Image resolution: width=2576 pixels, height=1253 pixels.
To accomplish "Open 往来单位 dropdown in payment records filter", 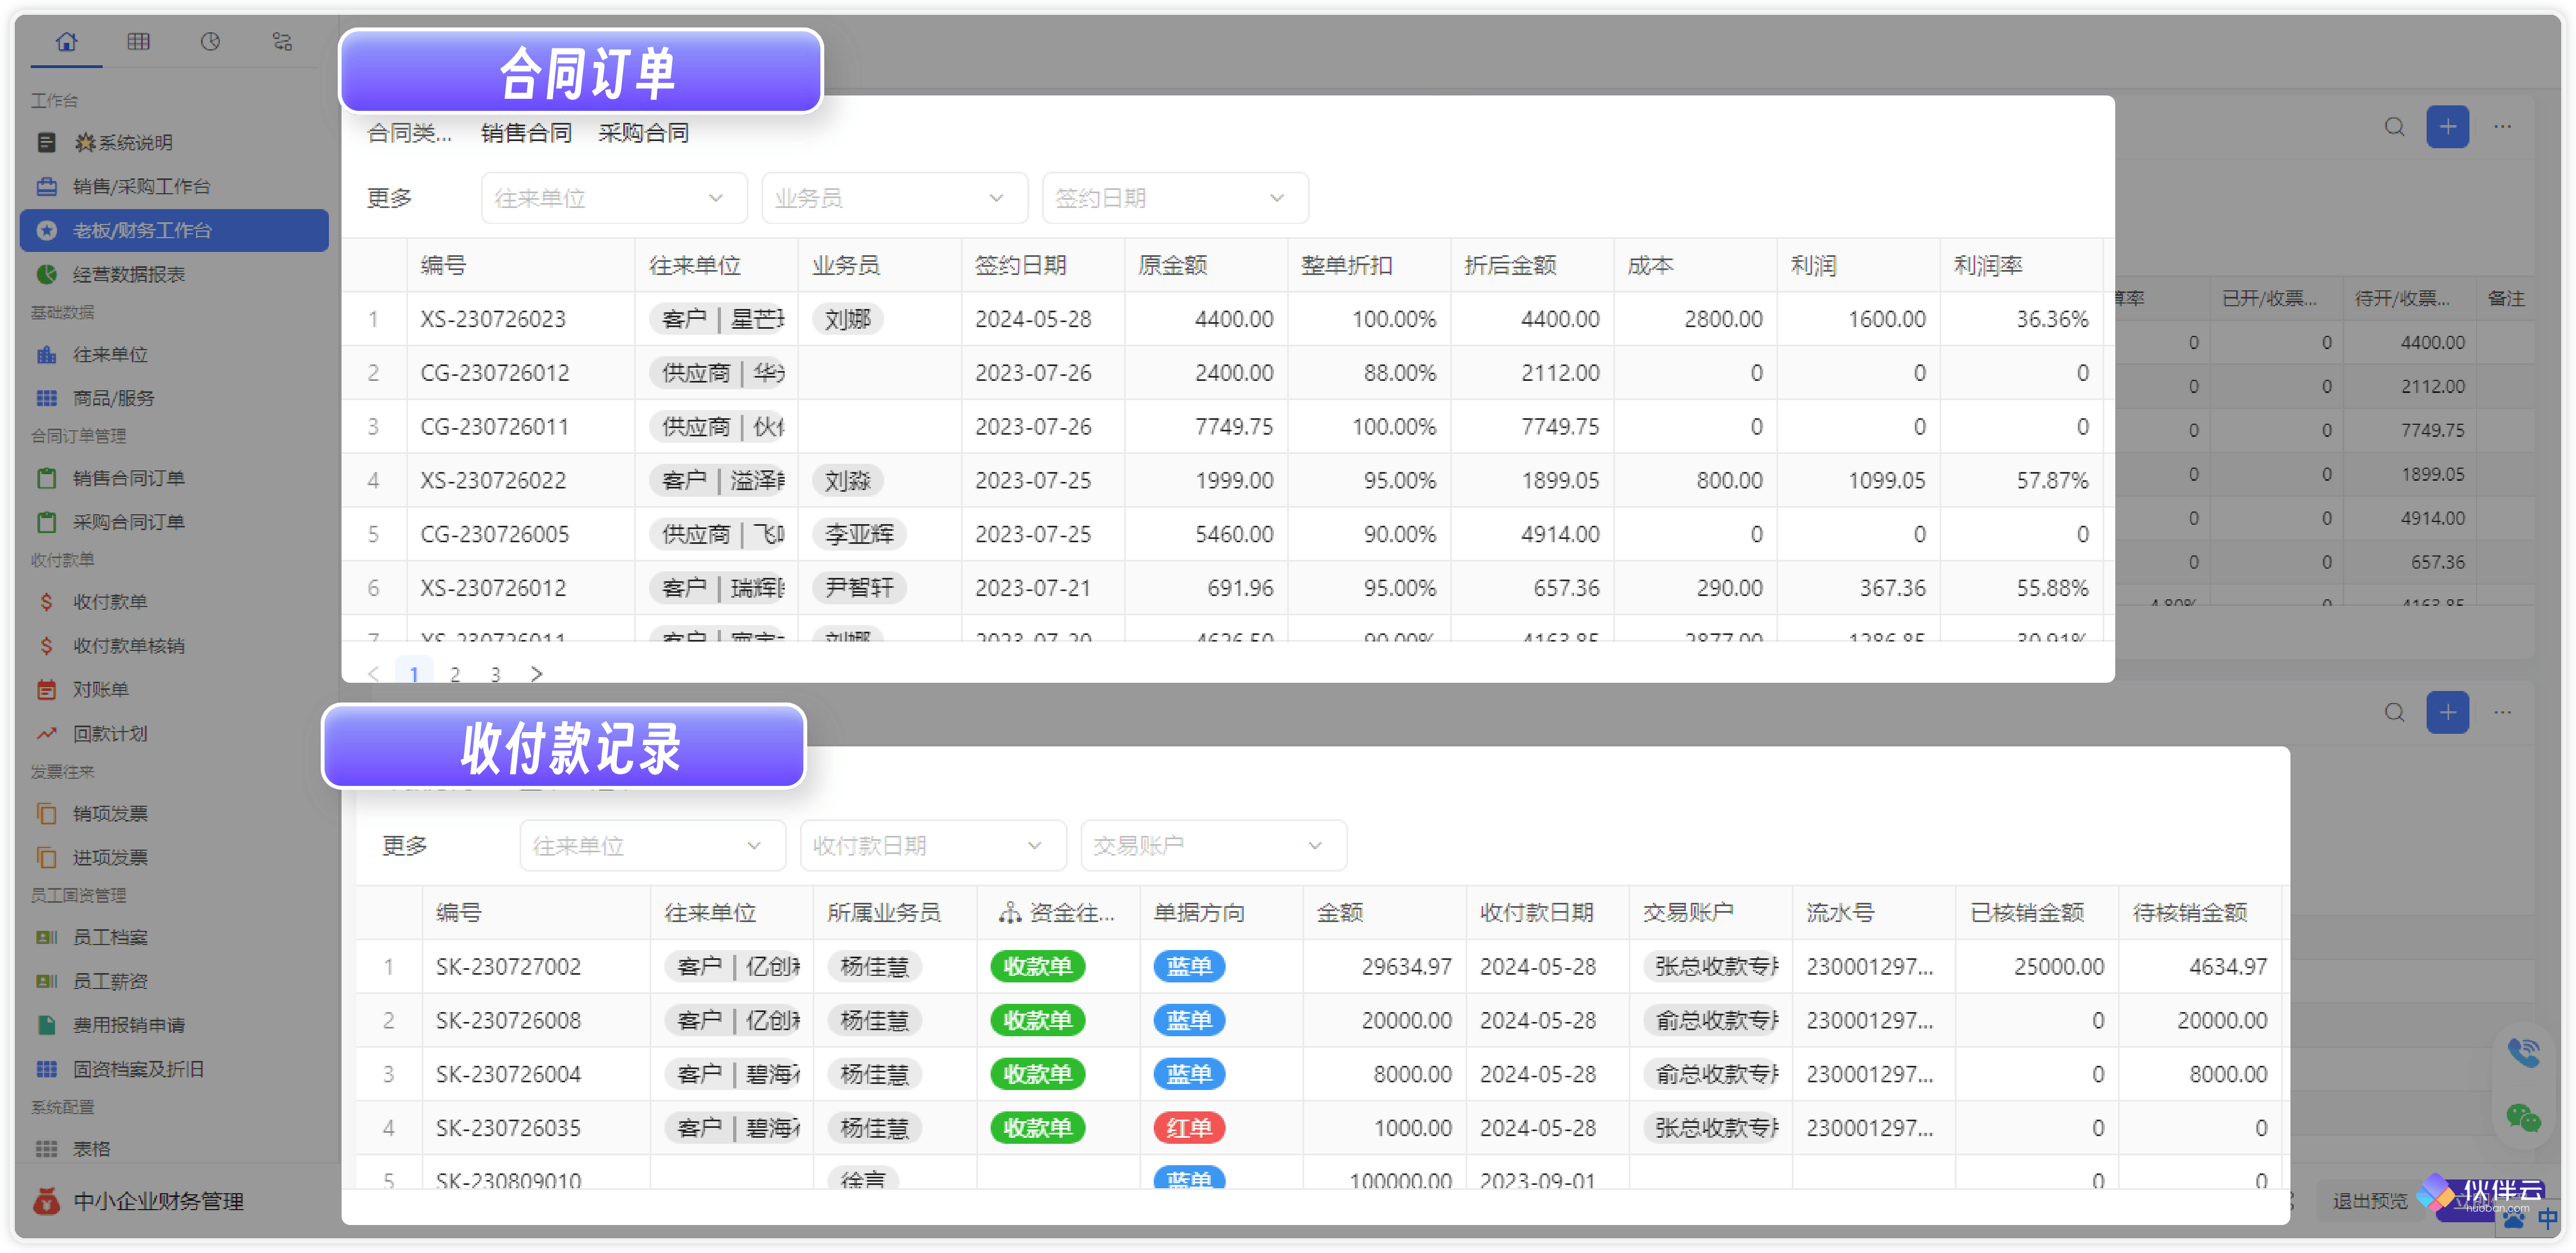I will [652, 845].
